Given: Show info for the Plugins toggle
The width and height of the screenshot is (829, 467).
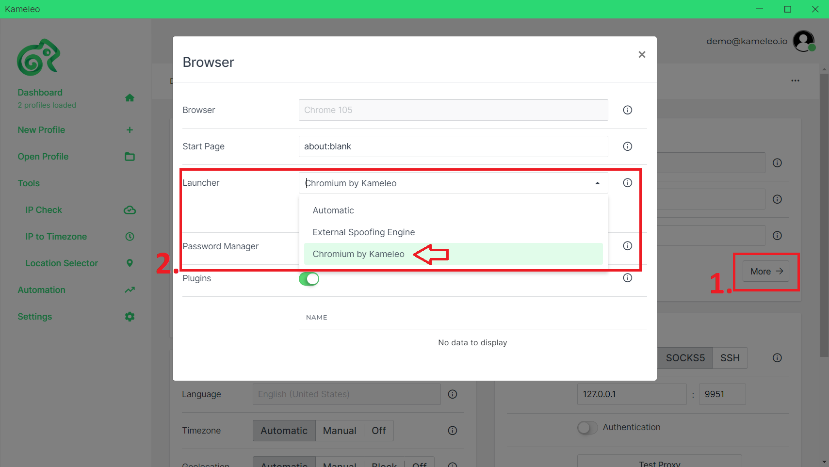Looking at the screenshot, I should 628,278.
